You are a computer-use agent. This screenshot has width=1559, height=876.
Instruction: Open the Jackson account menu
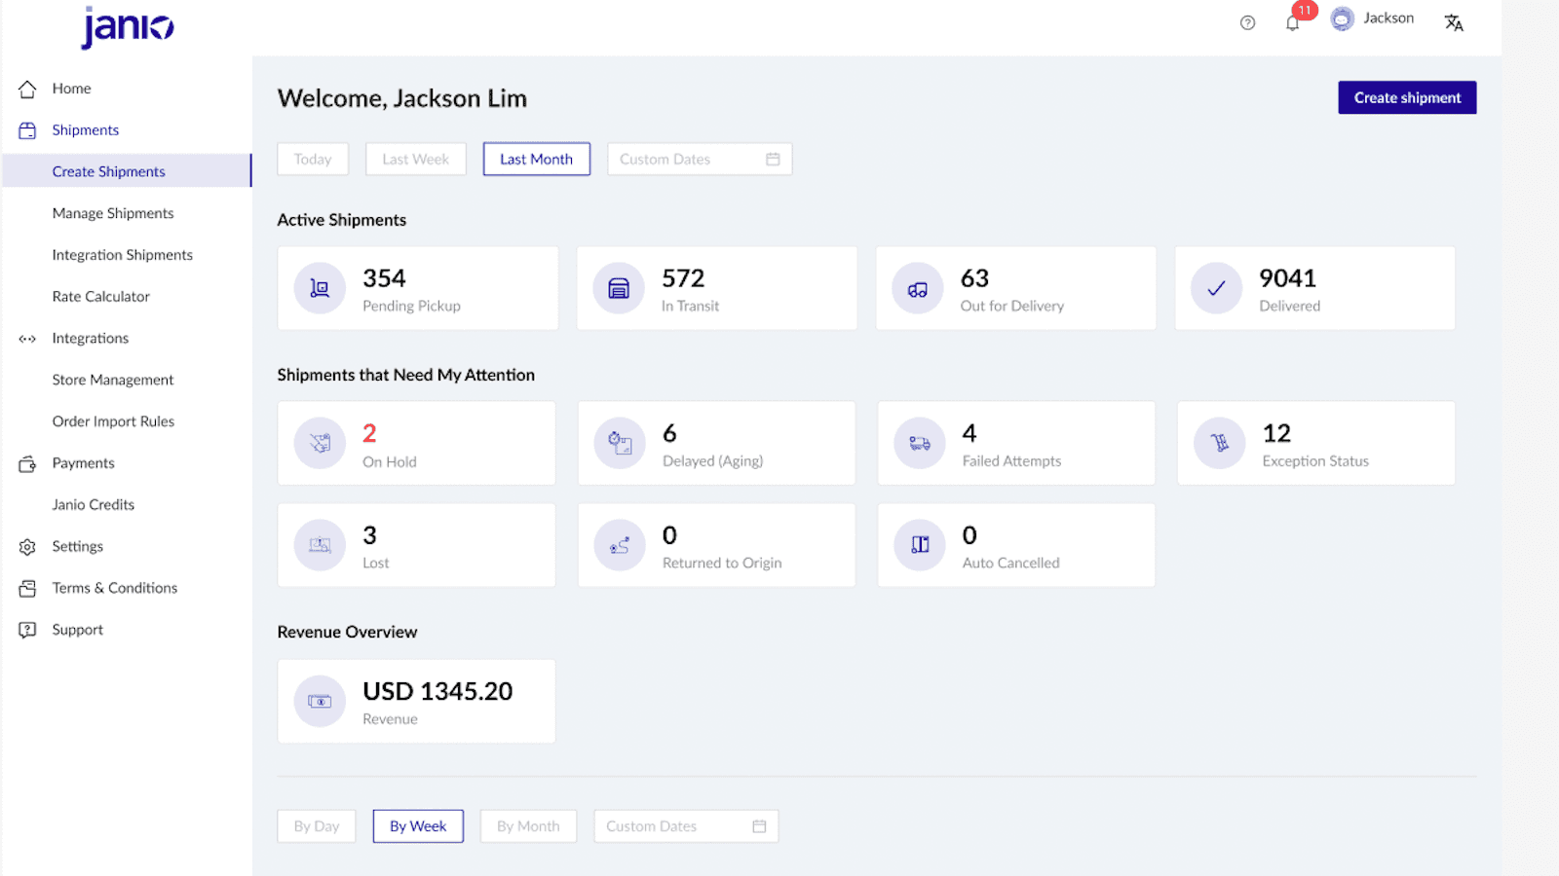click(1373, 18)
